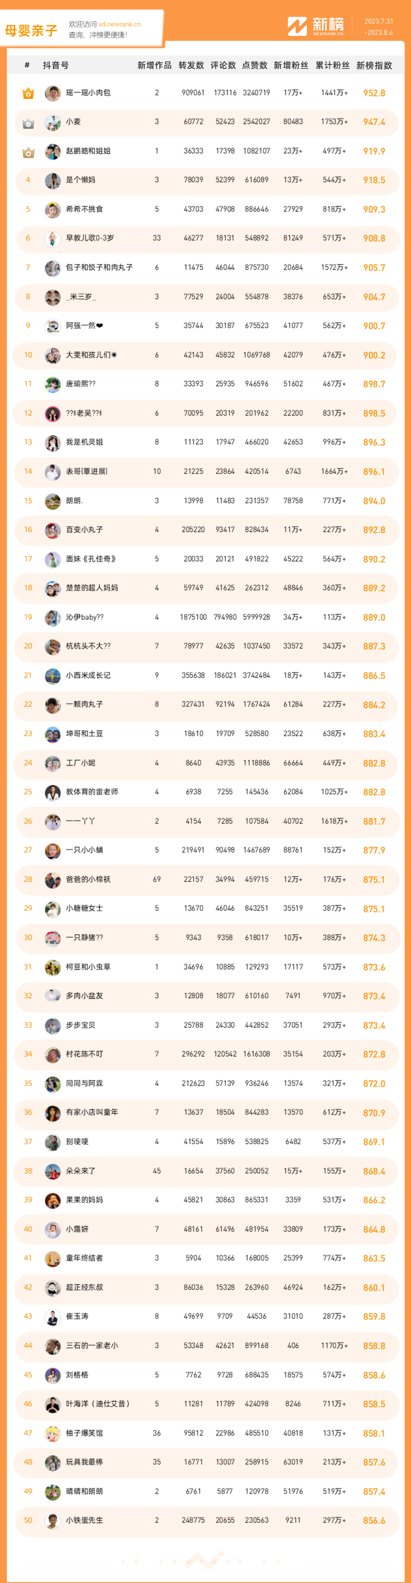Image resolution: width=411 pixels, height=1583 pixels.
Task: Click the silver crown second-place icon
Action: point(28,123)
